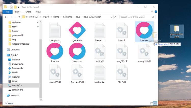
Task: Open Desktop in the navigation pane
Action: (x=16, y=60)
